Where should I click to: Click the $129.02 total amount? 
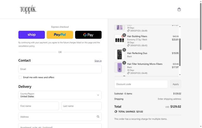tap(176, 107)
